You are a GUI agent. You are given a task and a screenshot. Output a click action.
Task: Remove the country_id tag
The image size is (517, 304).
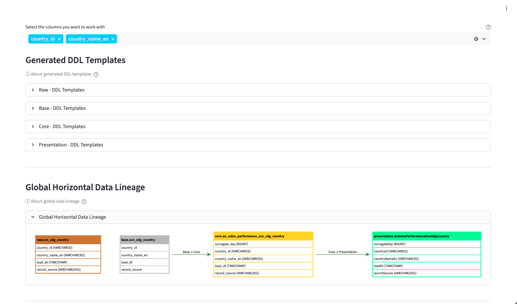(59, 39)
